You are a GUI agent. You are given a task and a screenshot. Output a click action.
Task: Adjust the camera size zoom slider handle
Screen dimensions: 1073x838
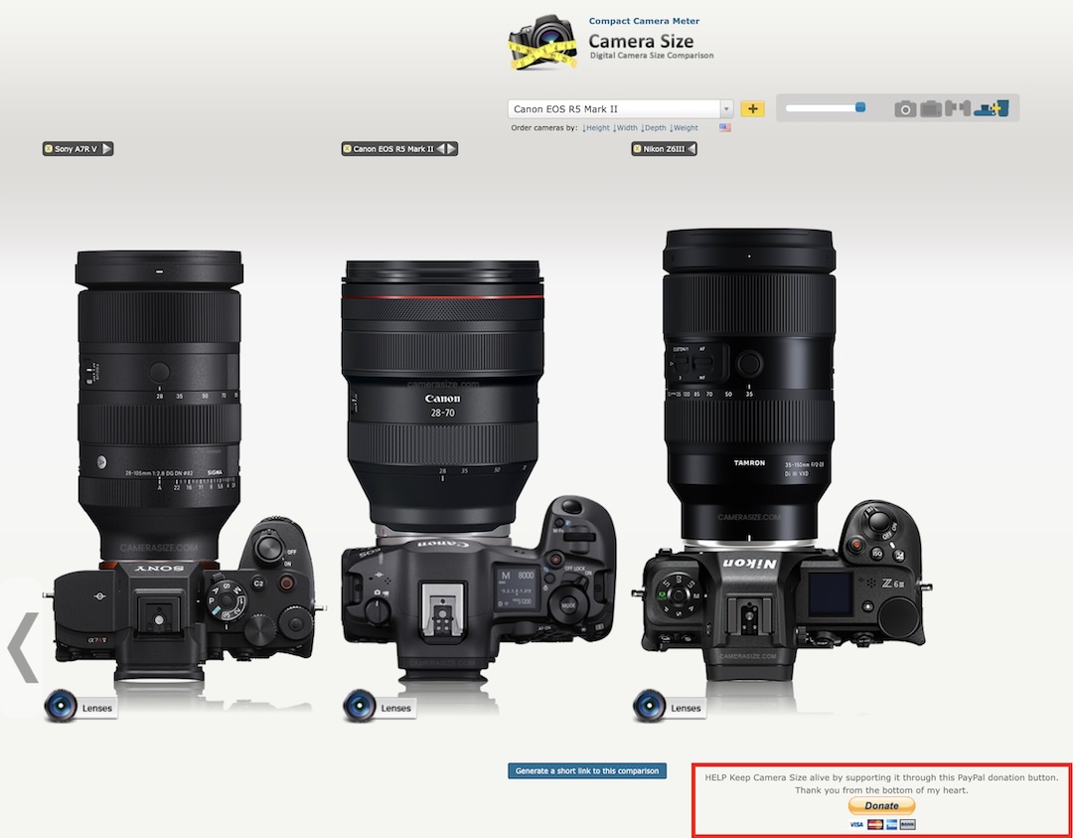tap(860, 107)
